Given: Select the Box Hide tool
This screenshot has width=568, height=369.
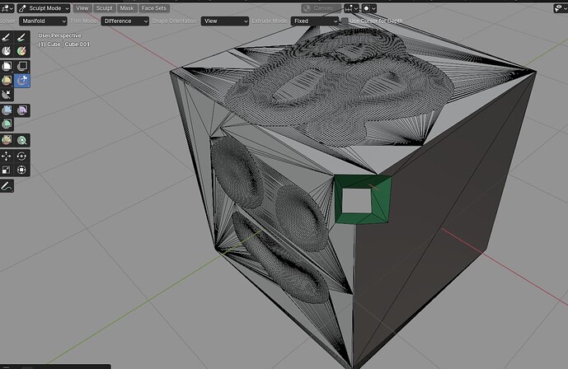Looking at the screenshot, I should coord(21,66).
